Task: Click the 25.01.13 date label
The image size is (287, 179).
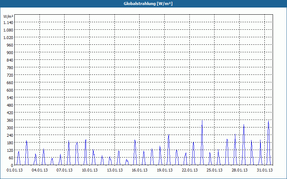Action: (215, 170)
